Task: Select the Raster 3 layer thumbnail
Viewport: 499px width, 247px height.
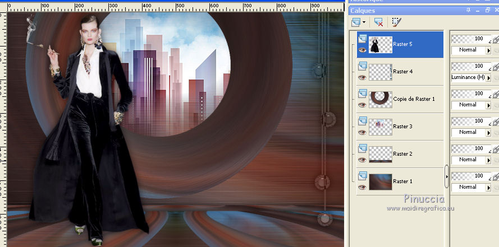Action: [x=381, y=127]
